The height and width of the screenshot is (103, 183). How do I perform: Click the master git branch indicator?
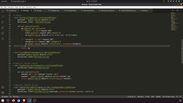pyautogui.click(x=5, y=97)
